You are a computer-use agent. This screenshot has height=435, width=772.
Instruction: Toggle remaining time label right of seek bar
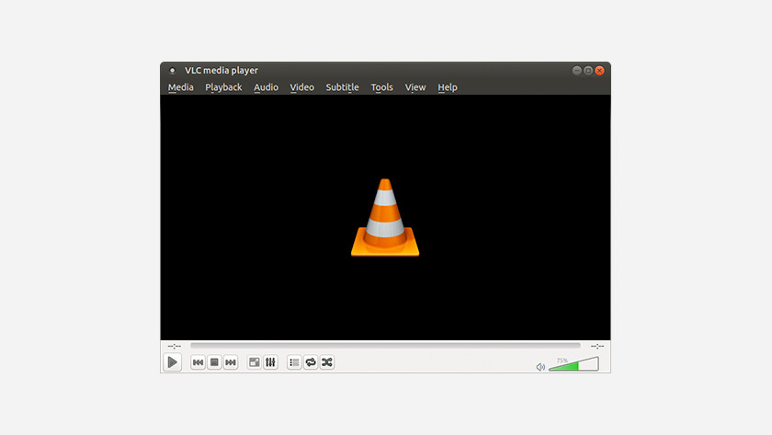[x=597, y=347]
